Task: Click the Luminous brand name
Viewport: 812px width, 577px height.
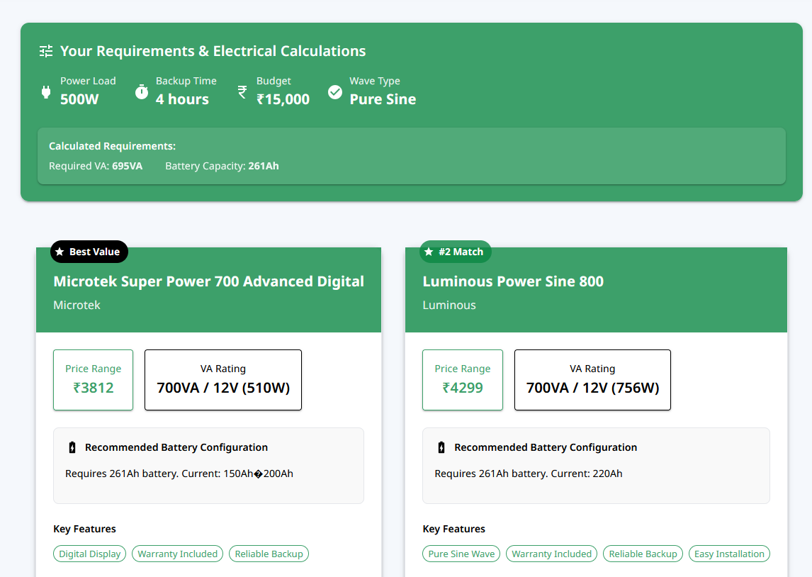Action: (x=449, y=305)
